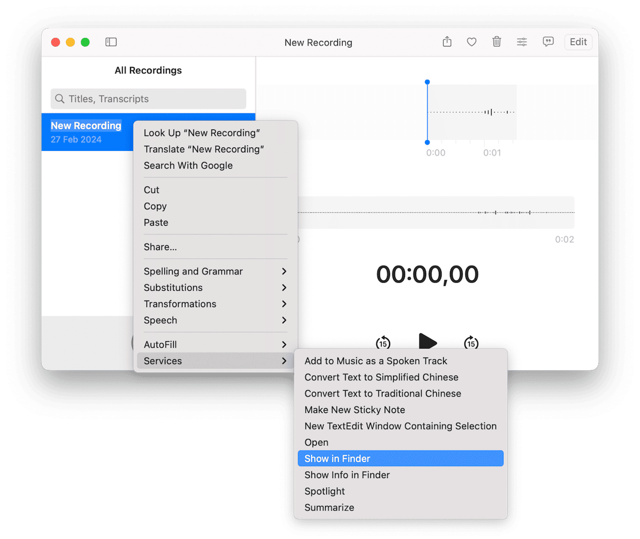This screenshot has width=640, height=539.
Task: Skip forward 15 seconds
Action: click(x=471, y=343)
